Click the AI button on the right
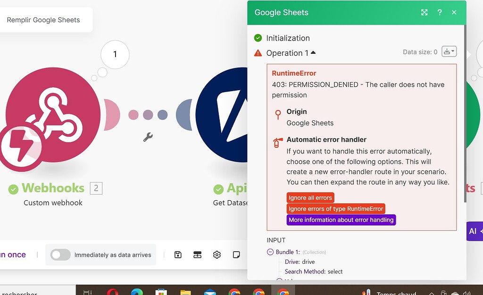The image size is (483, 295). (473, 231)
